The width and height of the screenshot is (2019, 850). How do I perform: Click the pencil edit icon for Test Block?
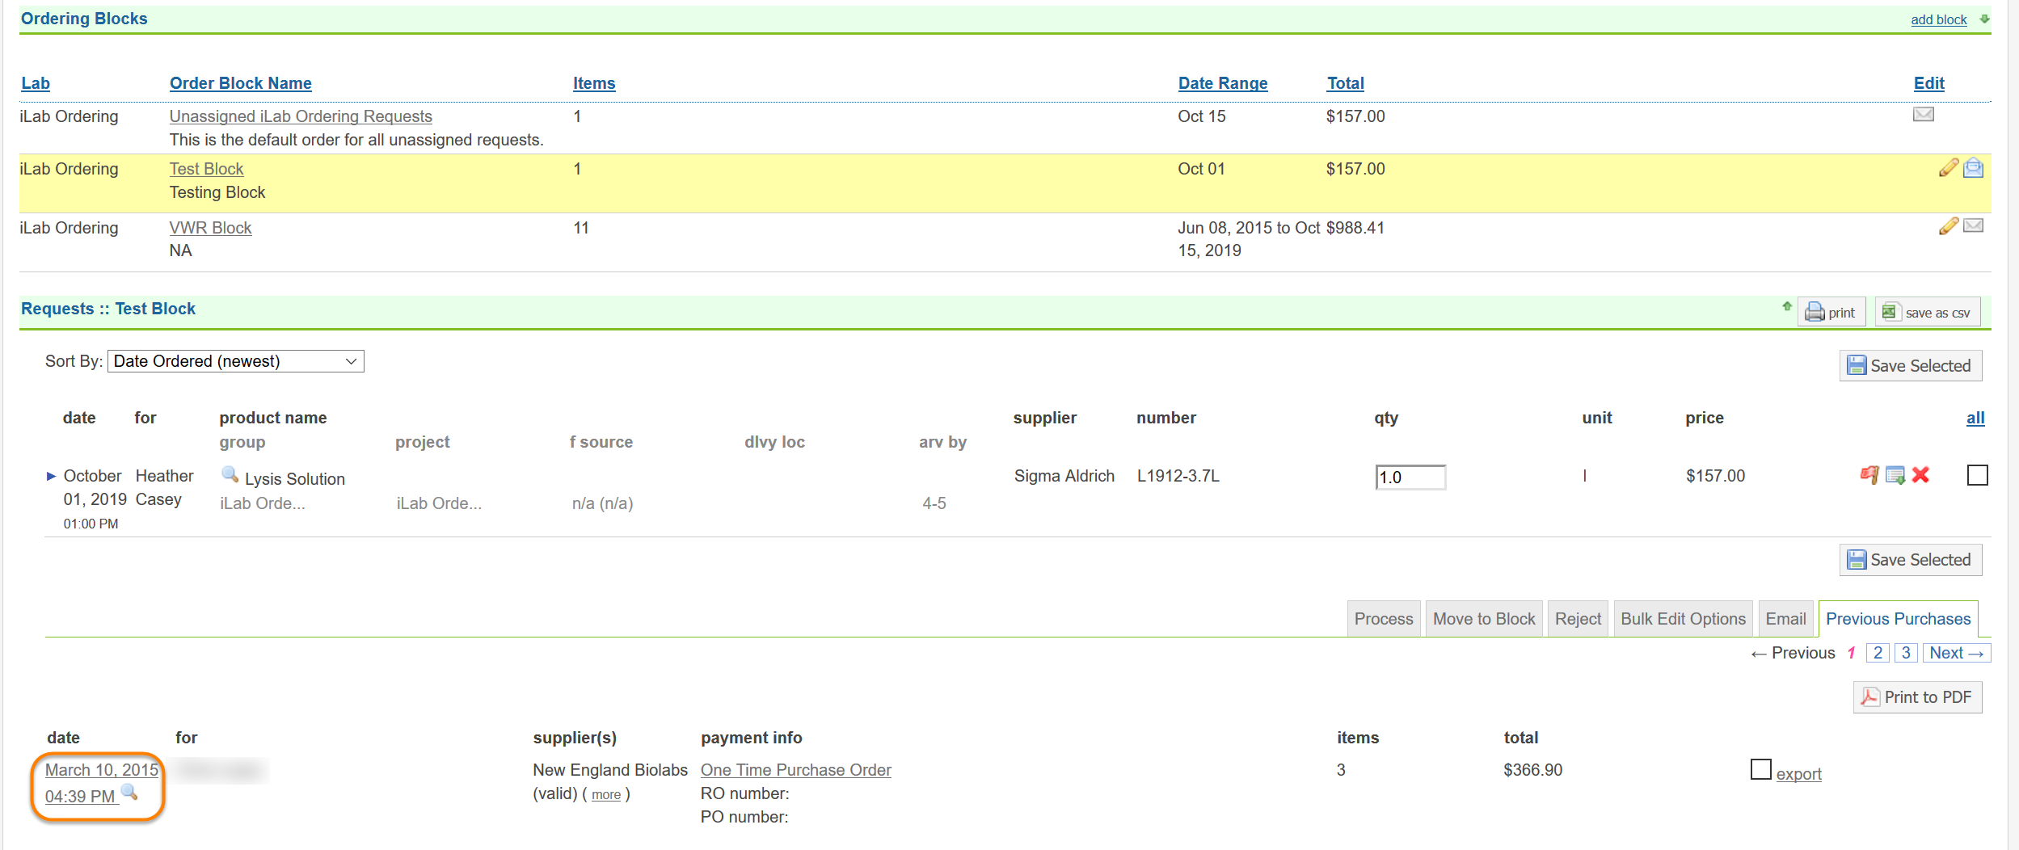pos(1948,168)
